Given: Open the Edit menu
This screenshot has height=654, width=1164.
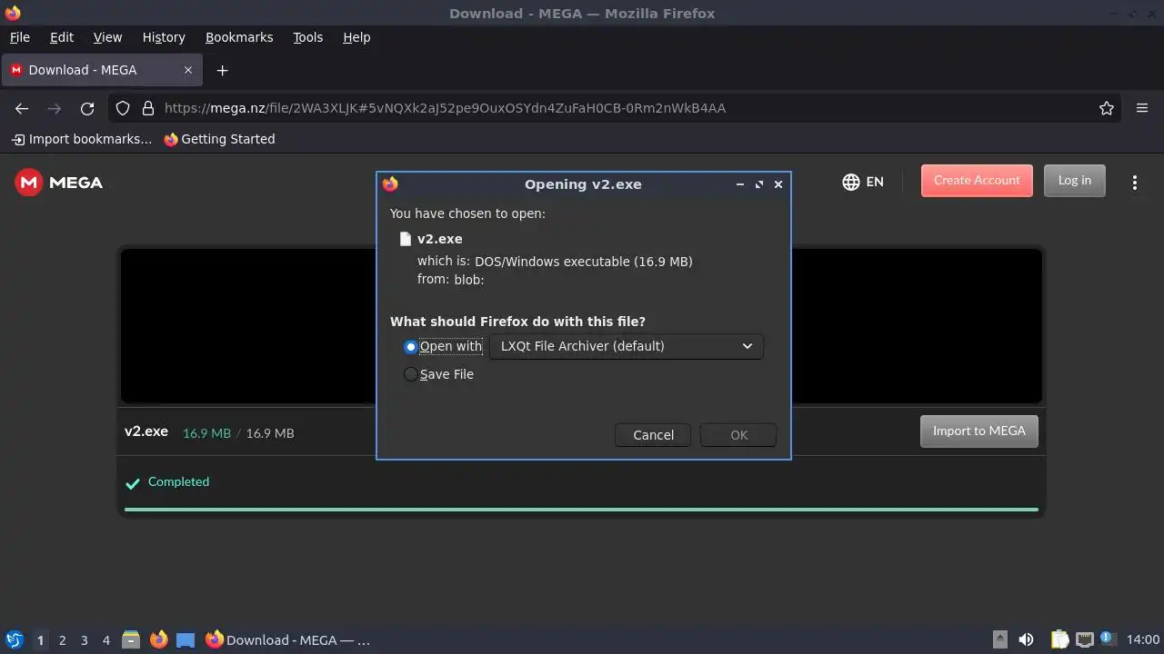Looking at the screenshot, I should pos(62,37).
